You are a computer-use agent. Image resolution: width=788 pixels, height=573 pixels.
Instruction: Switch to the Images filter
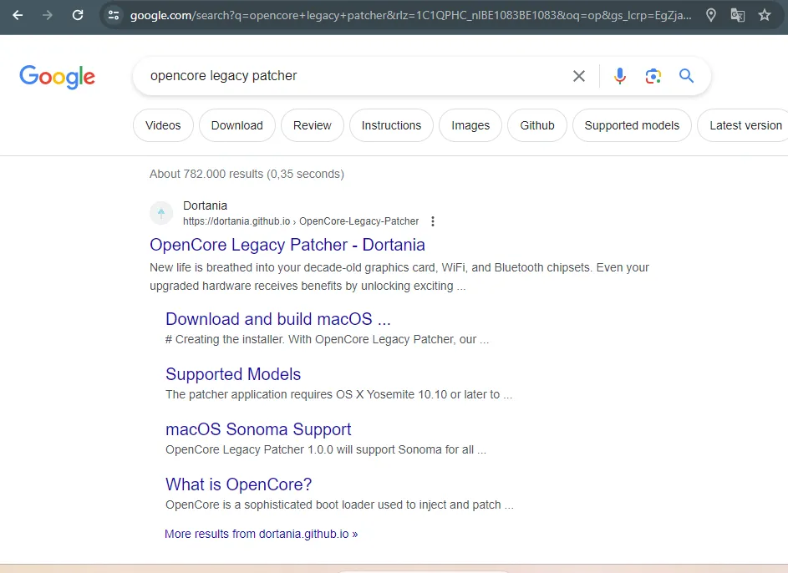[x=470, y=125]
